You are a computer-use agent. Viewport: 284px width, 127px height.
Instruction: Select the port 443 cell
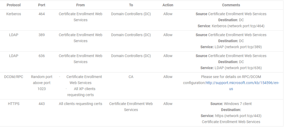coord(42,104)
